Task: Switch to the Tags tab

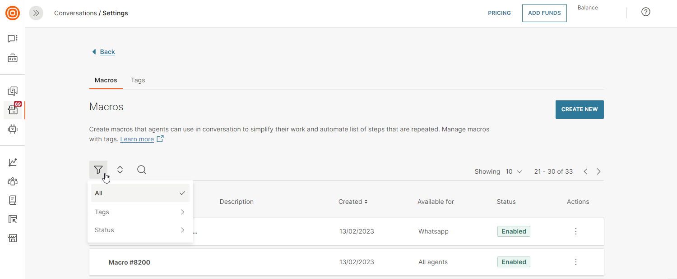Action: 138,80
